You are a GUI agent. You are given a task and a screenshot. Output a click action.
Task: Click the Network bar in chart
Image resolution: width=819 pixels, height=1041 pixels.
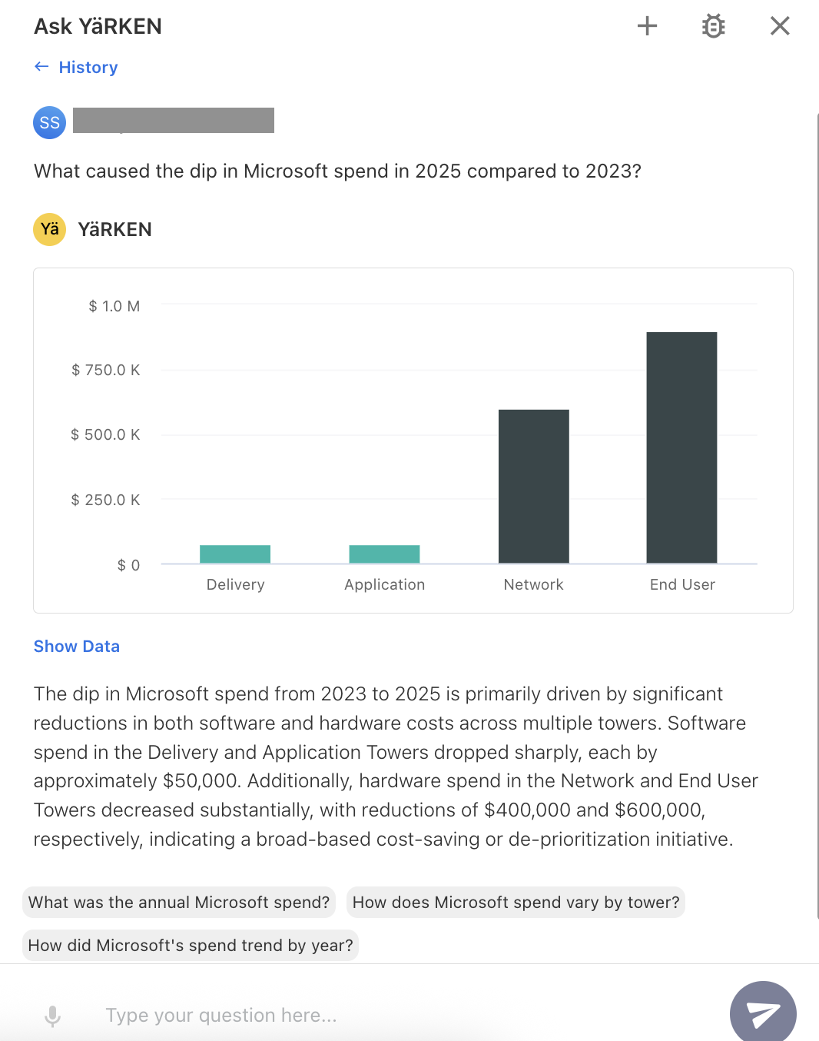pyautogui.click(x=534, y=486)
